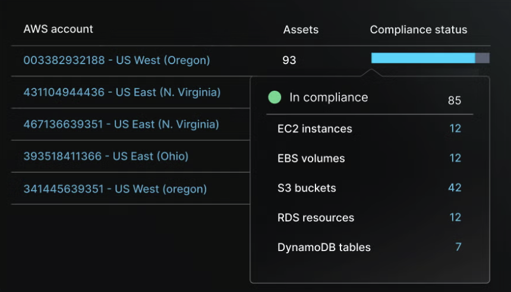Click the green In compliance status dot
511x292 pixels.
[275, 98]
